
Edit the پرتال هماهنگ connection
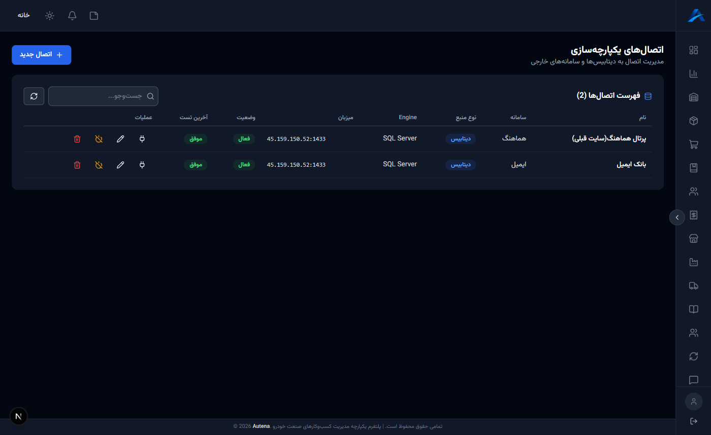point(120,138)
